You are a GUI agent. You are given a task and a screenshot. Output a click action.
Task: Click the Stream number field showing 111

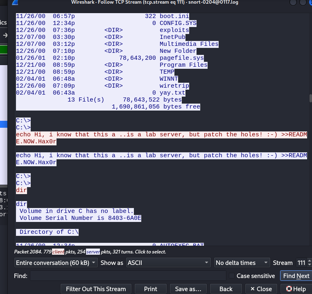click(301, 263)
